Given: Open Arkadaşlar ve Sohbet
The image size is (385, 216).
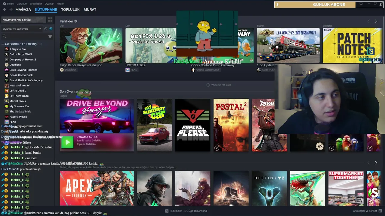Looking at the screenshot, I should [367, 211].
